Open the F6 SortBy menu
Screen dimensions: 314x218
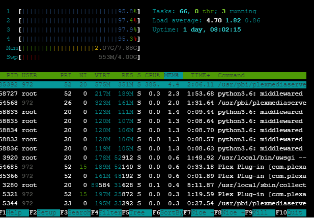[168, 212]
